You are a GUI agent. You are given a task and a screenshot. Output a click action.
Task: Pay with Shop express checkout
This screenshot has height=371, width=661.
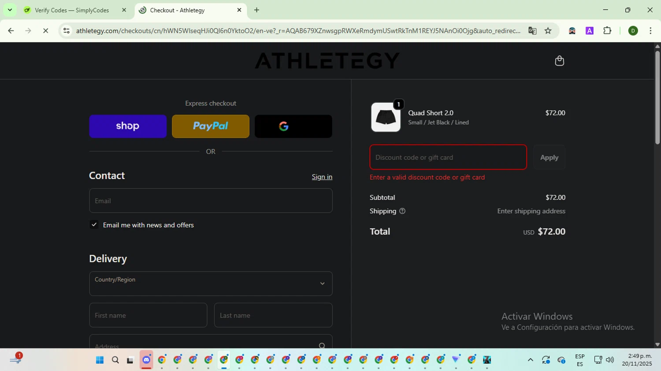(x=128, y=126)
